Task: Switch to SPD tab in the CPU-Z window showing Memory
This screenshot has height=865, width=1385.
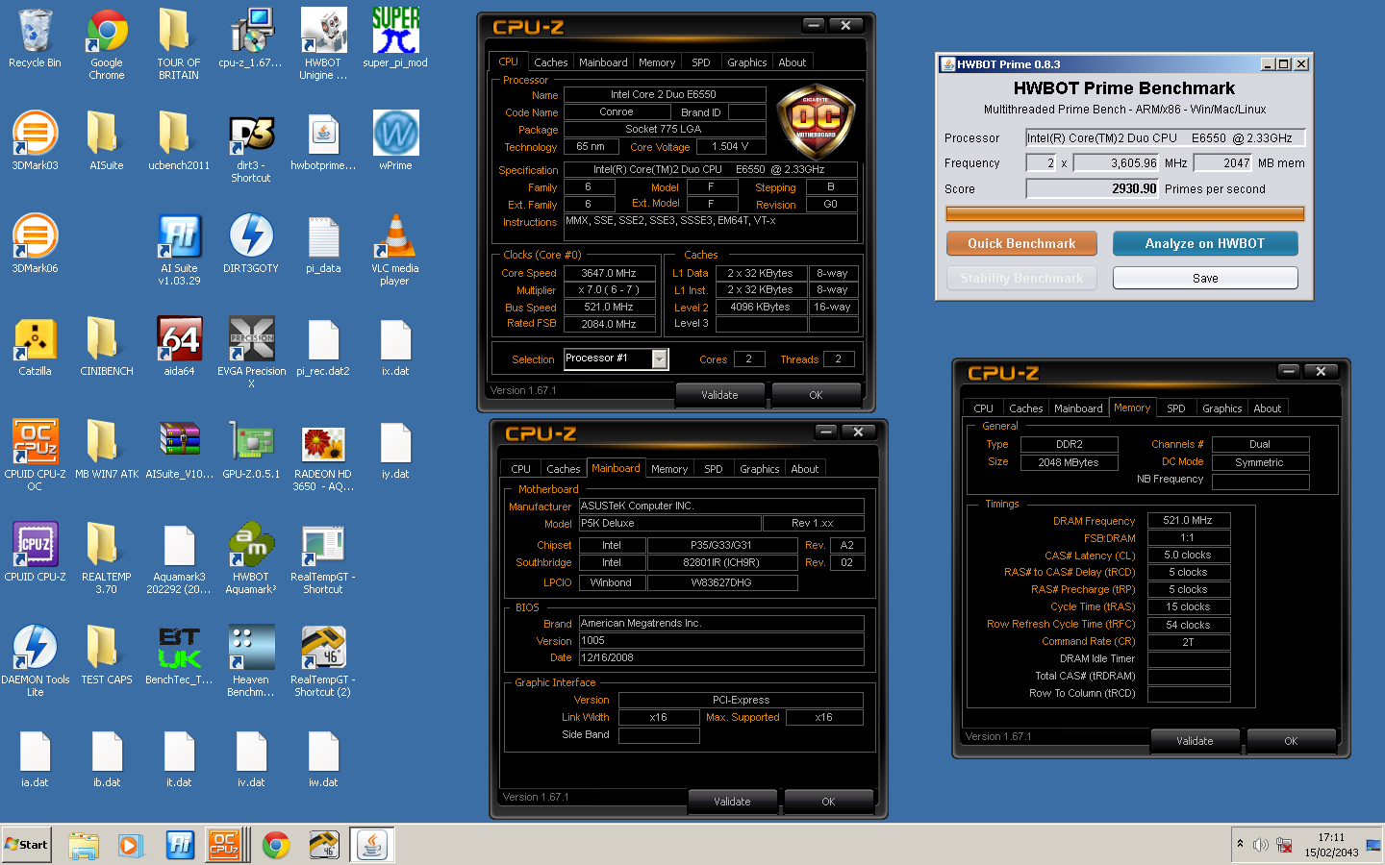Action: pyautogui.click(x=1176, y=408)
